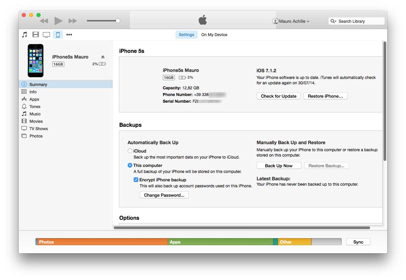Image resolution: width=406 pixels, height=280 pixels.
Task: Open Info in the sidebar
Action: 66,92
